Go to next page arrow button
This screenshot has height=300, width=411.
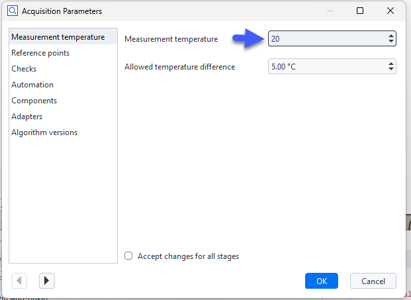46,281
